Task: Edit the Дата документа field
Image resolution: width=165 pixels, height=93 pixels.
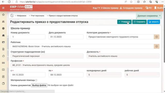Action: point(66,37)
